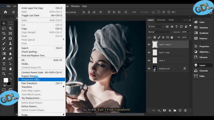The width and height of the screenshot is (214, 120).
Task: Click the Home icon in options bar
Action: pos(5,12)
